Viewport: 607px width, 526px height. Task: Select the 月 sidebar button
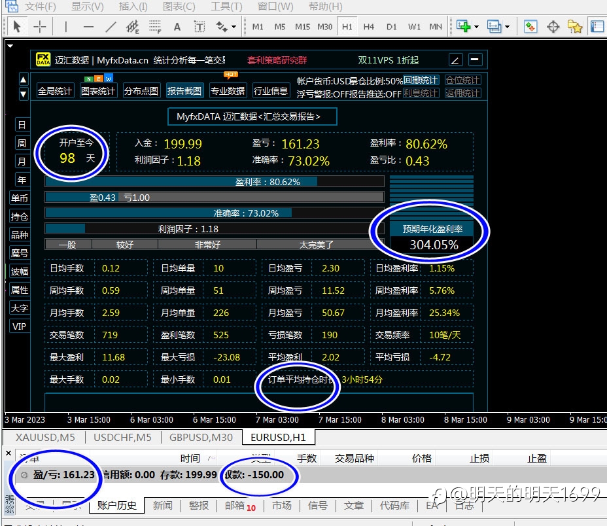[x=22, y=161]
